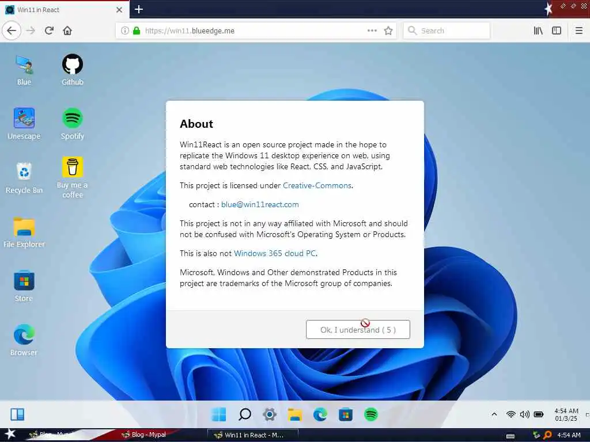
Task: Click the win11.blueedge.me address bar
Action: 256,31
